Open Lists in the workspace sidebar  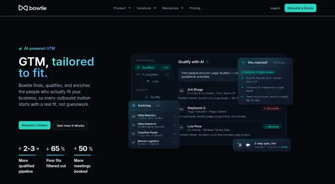[x=152, y=81]
